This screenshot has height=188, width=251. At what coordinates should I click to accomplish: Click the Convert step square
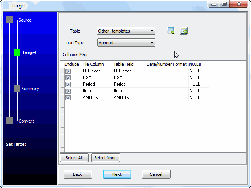coord(9,121)
